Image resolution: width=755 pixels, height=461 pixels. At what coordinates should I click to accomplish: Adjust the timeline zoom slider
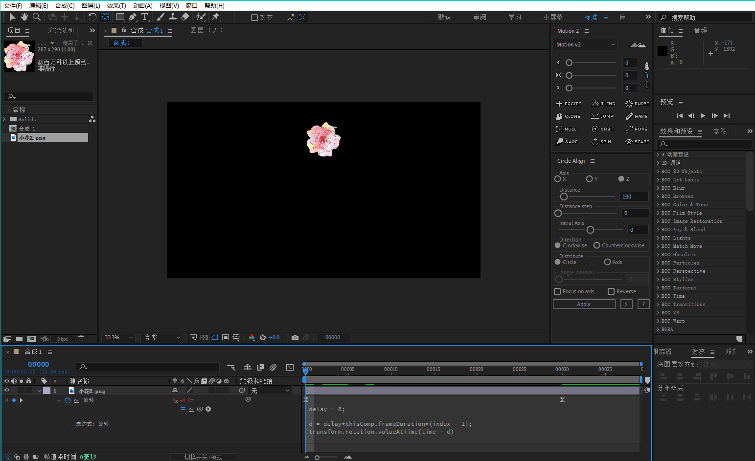pyautogui.click(x=317, y=458)
